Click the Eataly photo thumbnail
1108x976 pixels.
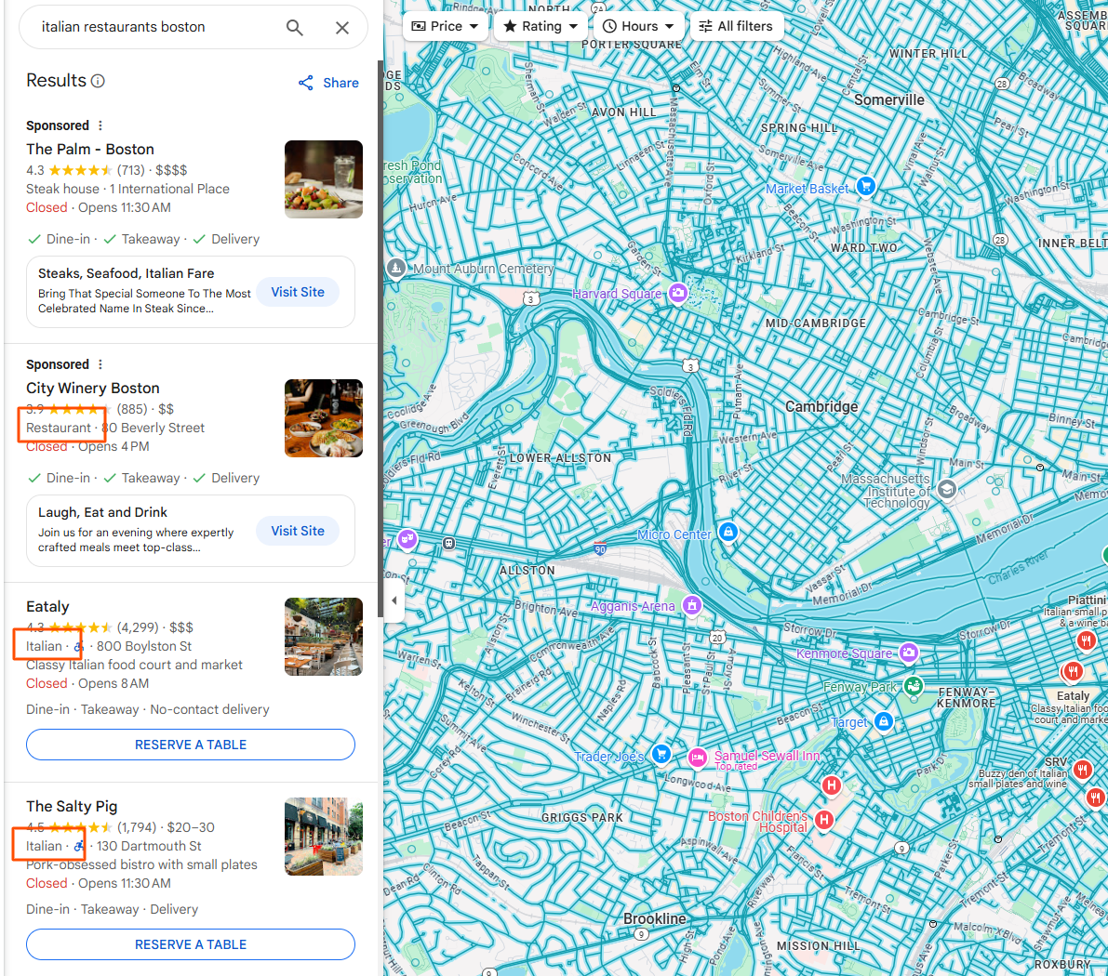coord(323,637)
